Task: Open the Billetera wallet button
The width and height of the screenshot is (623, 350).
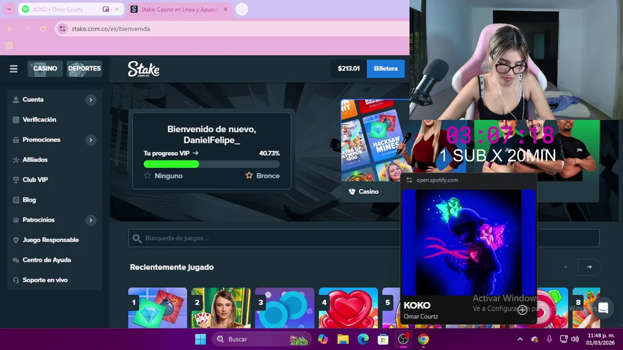Action: click(385, 69)
